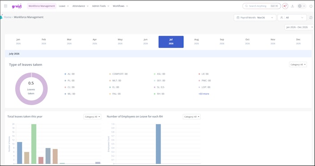Select the Jun 2026 month tab
Viewport: 315px width, 166px height.
[145, 42]
